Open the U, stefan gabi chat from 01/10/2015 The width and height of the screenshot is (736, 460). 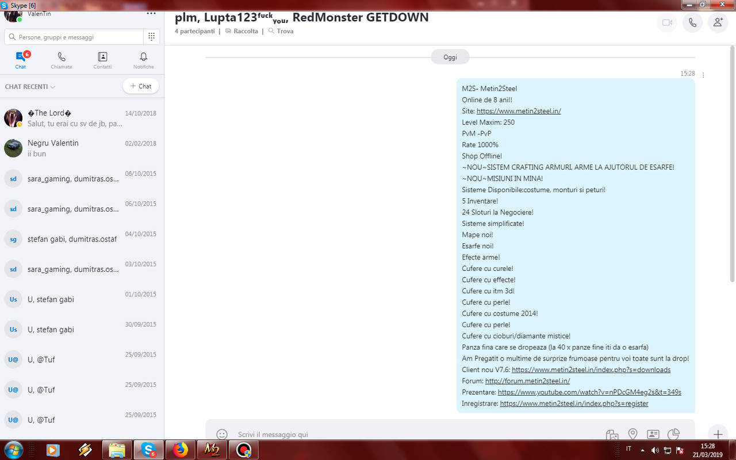82,299
